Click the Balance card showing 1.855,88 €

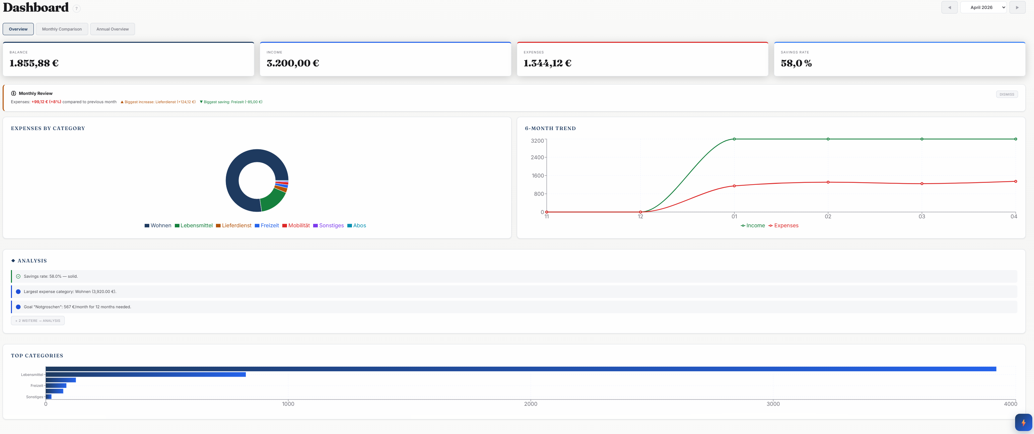[x=128, y=59]
